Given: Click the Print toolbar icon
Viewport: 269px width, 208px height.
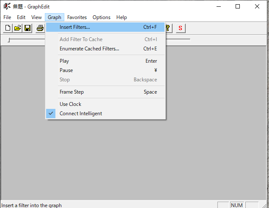Looking at the screenshot, I should point(40,28).
